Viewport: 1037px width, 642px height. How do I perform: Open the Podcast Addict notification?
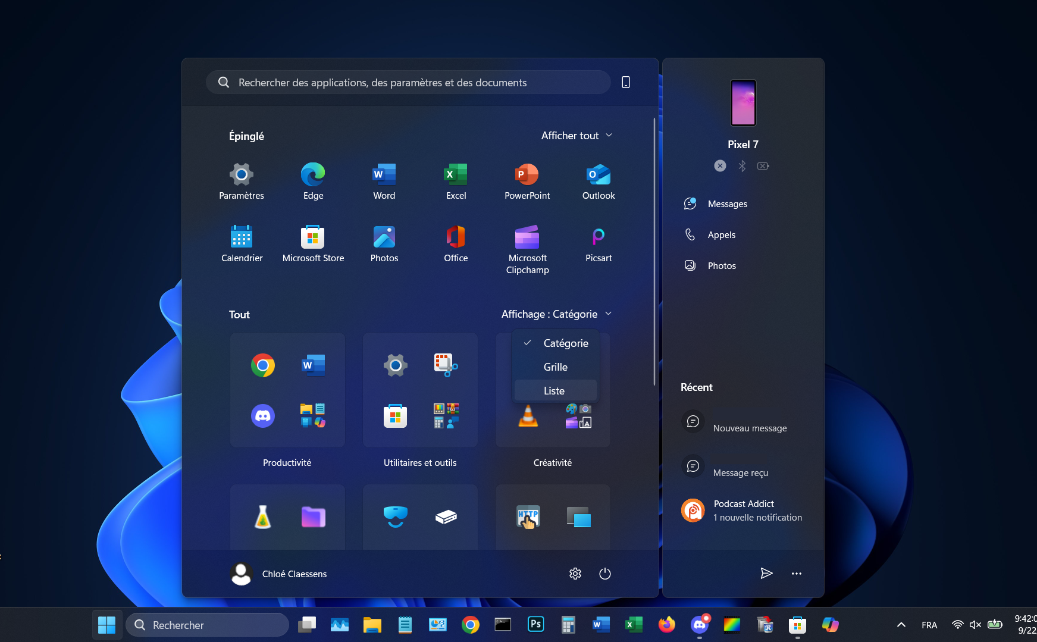[743, 510]
